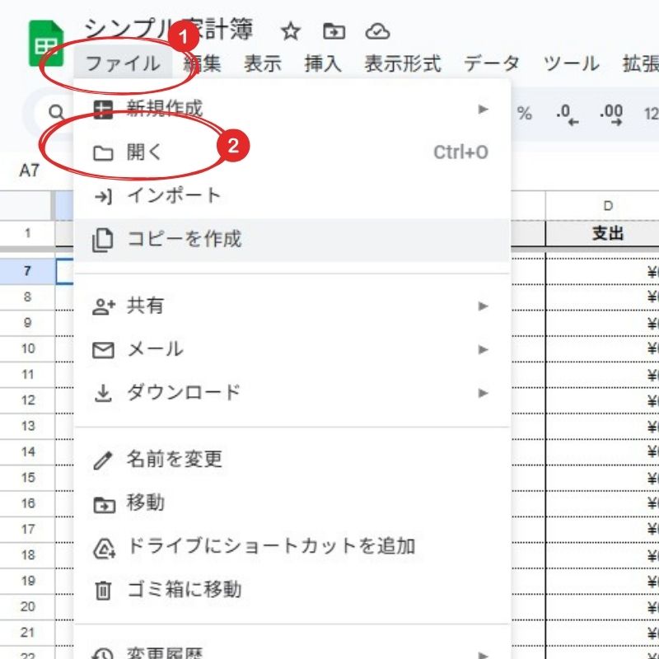Screen dimensions: 659x659
Task: Choose 新規作成 in the file menu
Action: click(292, 110)
